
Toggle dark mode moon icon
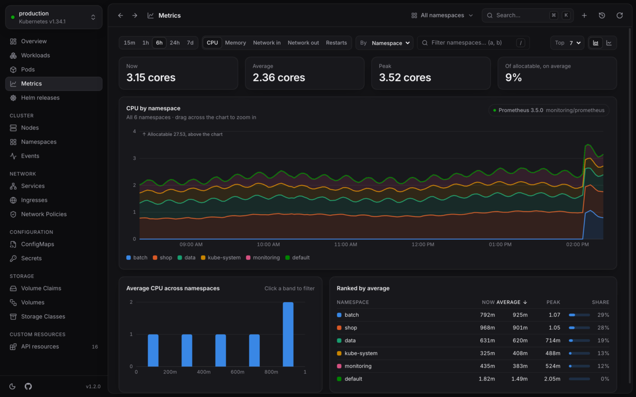pos(12,386)
